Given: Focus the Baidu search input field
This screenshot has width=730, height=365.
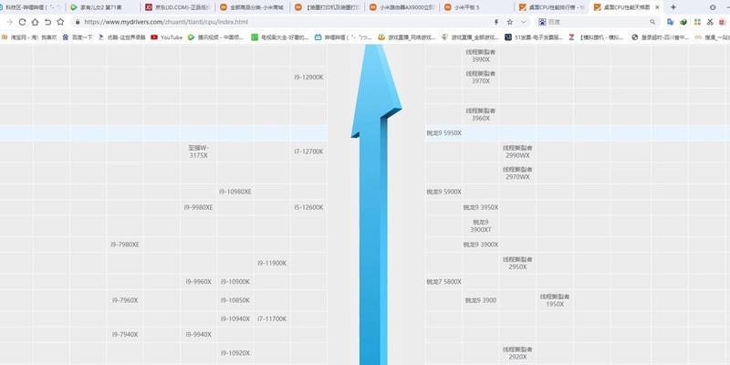Looking at the screenshot, I should (597, 22).
